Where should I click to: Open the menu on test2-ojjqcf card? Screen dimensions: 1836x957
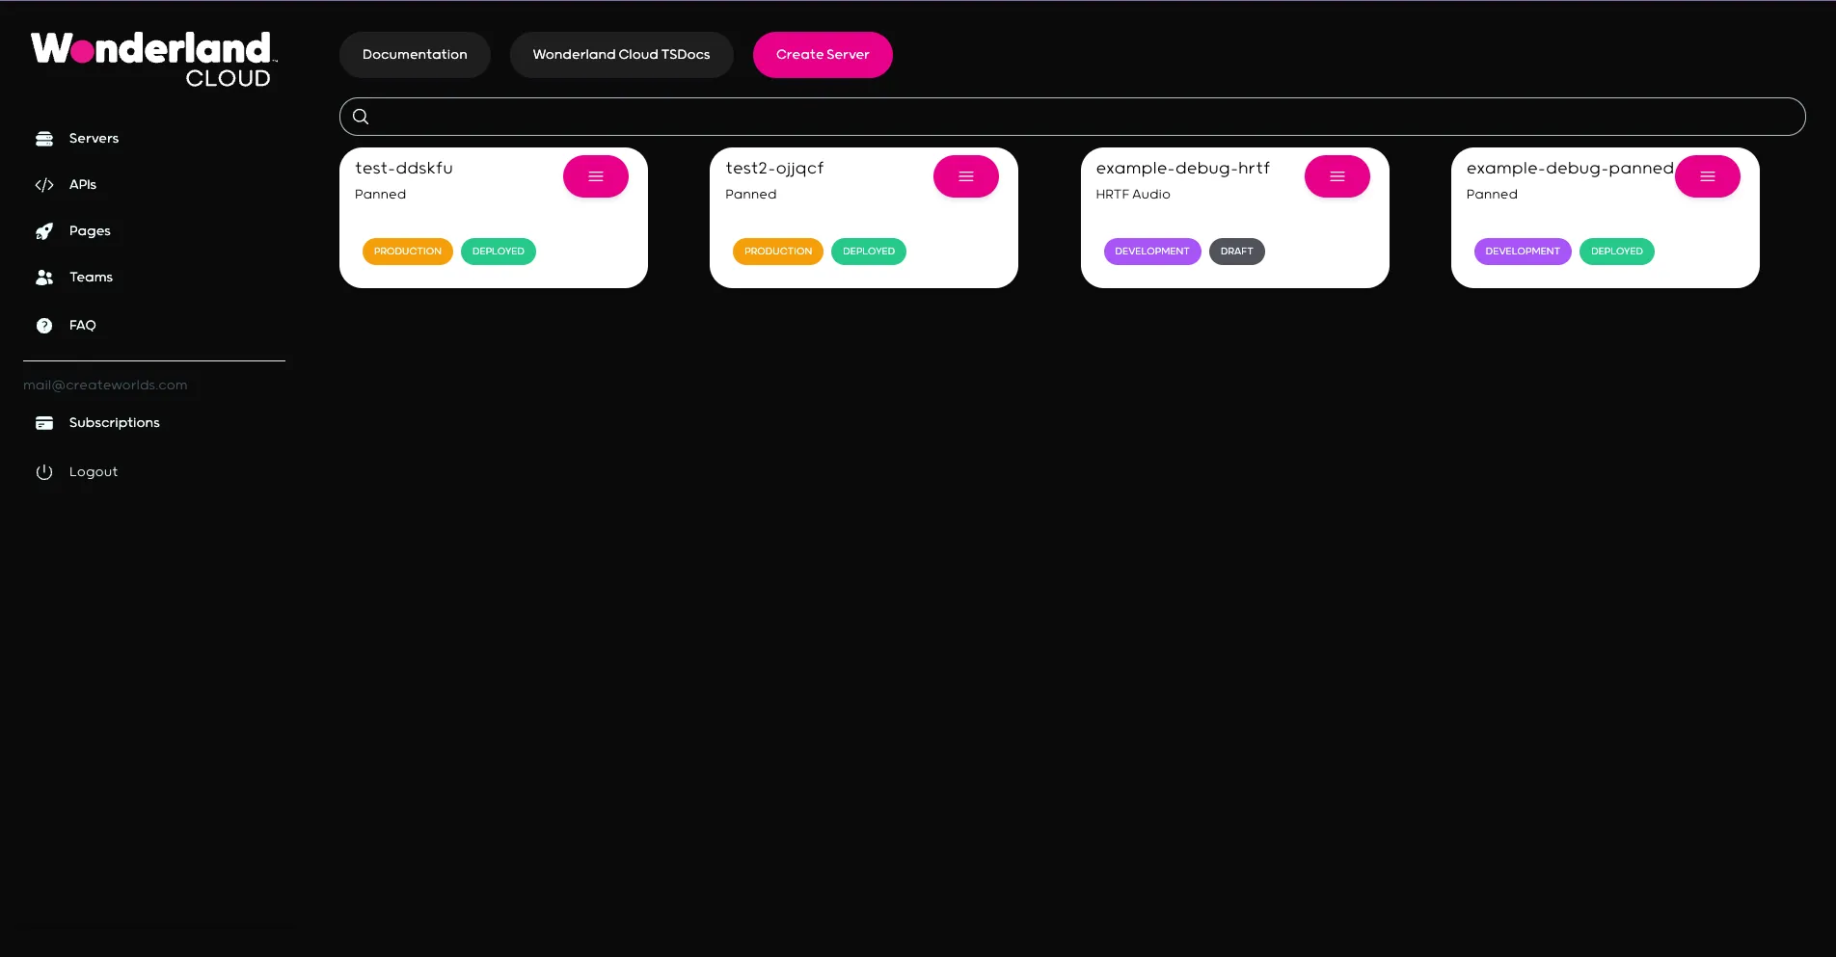pos(965,176)
